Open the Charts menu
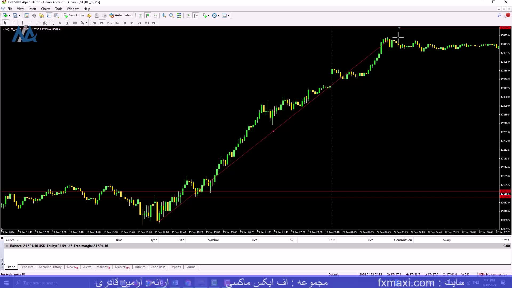 click(x=46, y=9)
